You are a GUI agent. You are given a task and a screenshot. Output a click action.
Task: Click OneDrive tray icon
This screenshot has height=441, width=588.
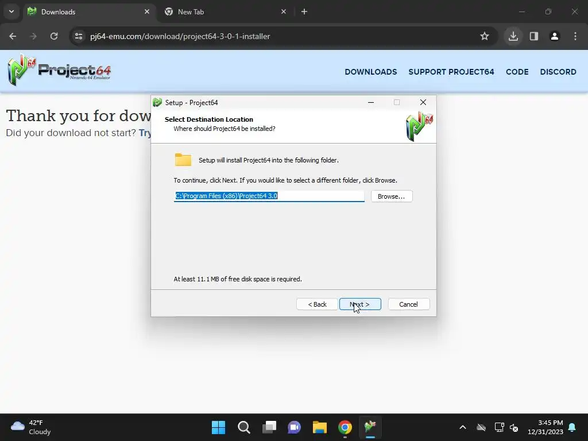point(481,427)
